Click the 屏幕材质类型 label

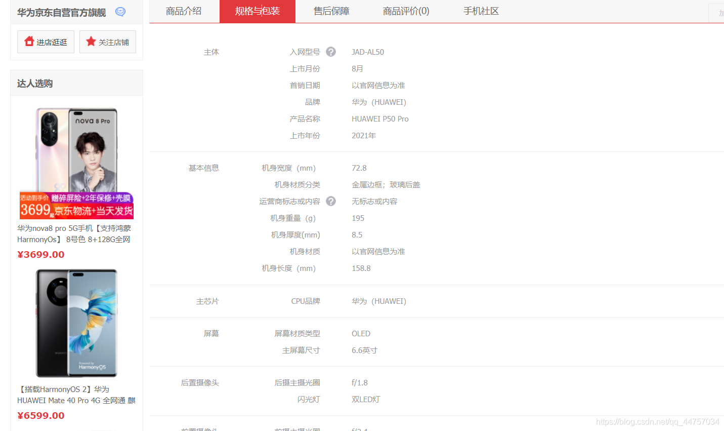tap(297, 334)
